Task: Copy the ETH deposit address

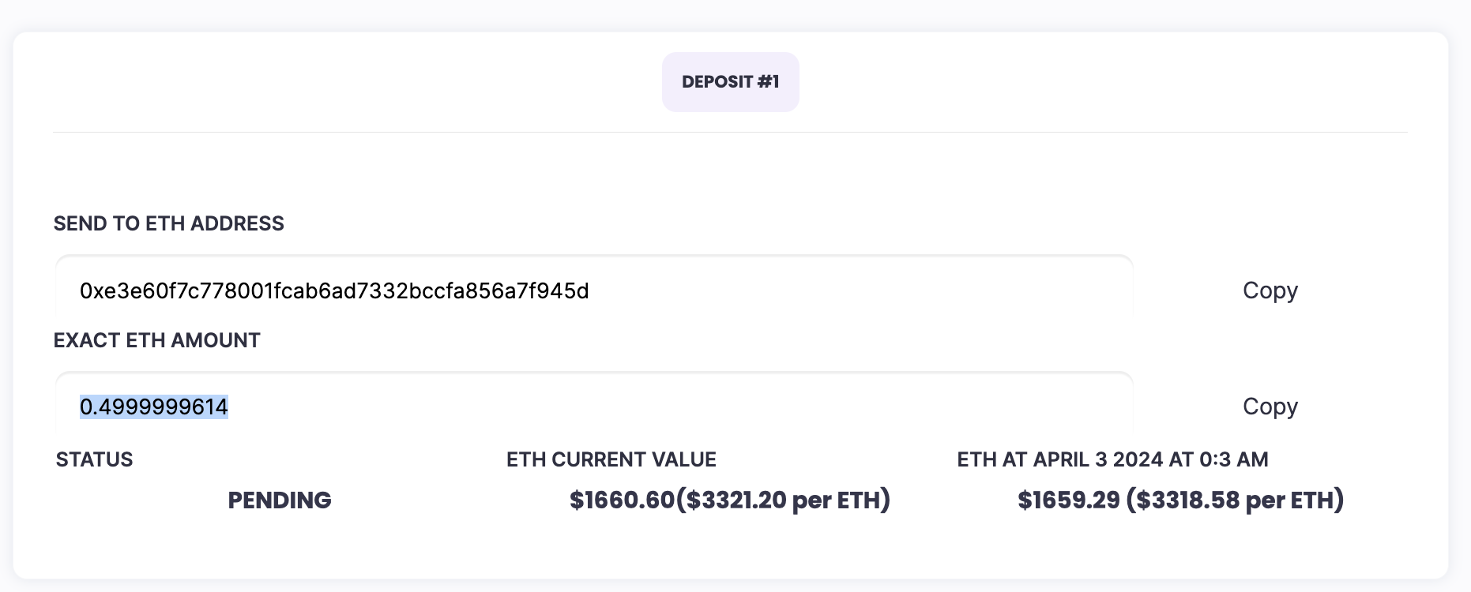Action: point(1270,290)
